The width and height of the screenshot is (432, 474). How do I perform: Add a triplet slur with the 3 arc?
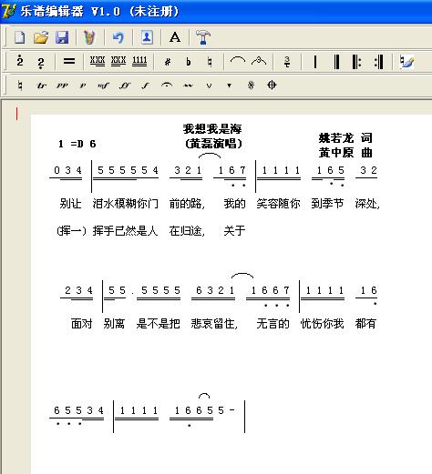point(259,61)
